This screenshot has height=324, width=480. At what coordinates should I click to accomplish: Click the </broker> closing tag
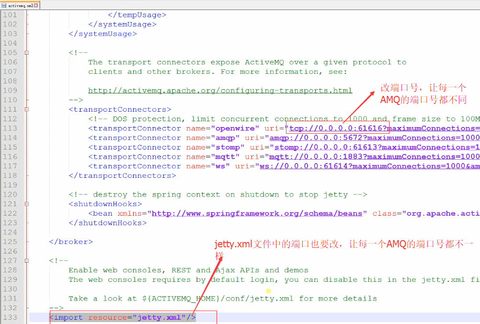point(71,242)
